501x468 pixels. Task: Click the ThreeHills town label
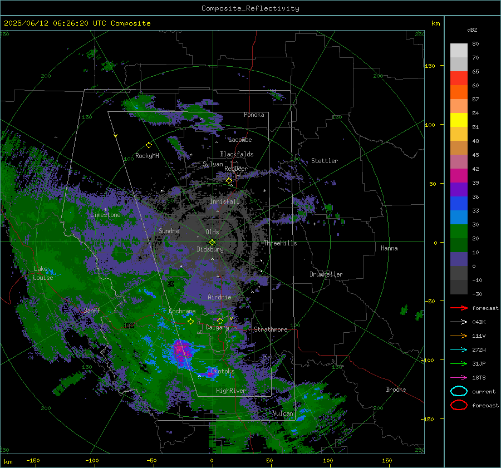click(280, 243)
